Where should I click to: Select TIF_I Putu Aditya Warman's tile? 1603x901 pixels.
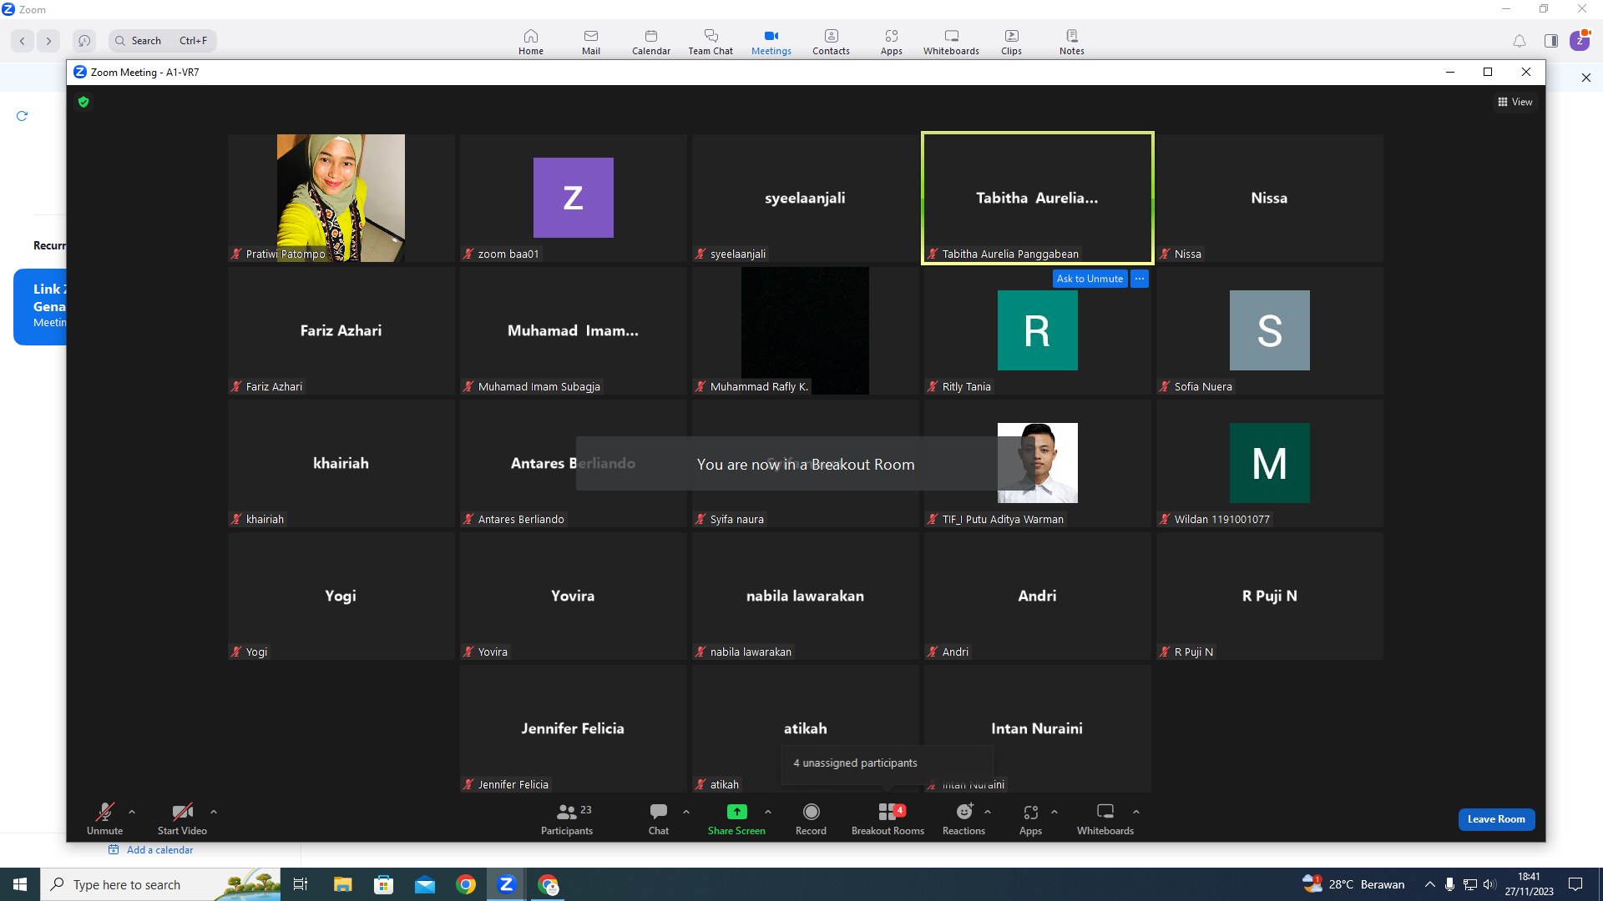click(x=1037, y=463)
